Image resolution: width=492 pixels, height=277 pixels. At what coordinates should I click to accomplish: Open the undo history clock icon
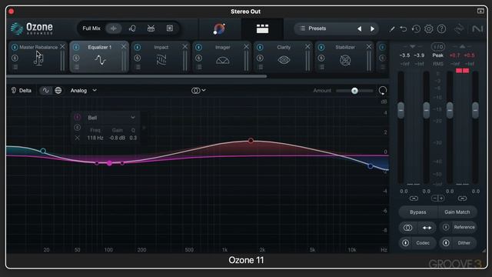click(416, 29)
